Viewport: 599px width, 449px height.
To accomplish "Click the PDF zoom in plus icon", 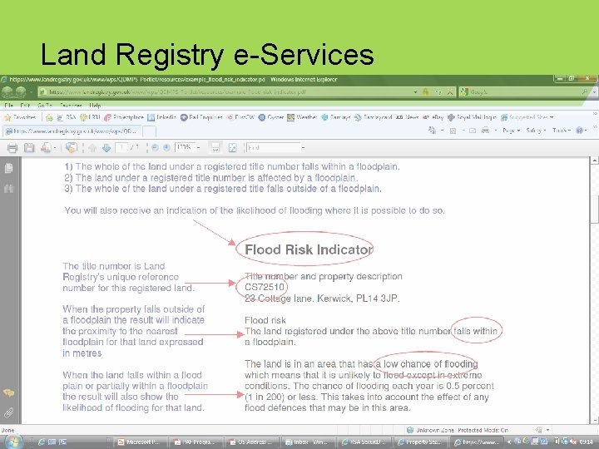I will 166,147.
